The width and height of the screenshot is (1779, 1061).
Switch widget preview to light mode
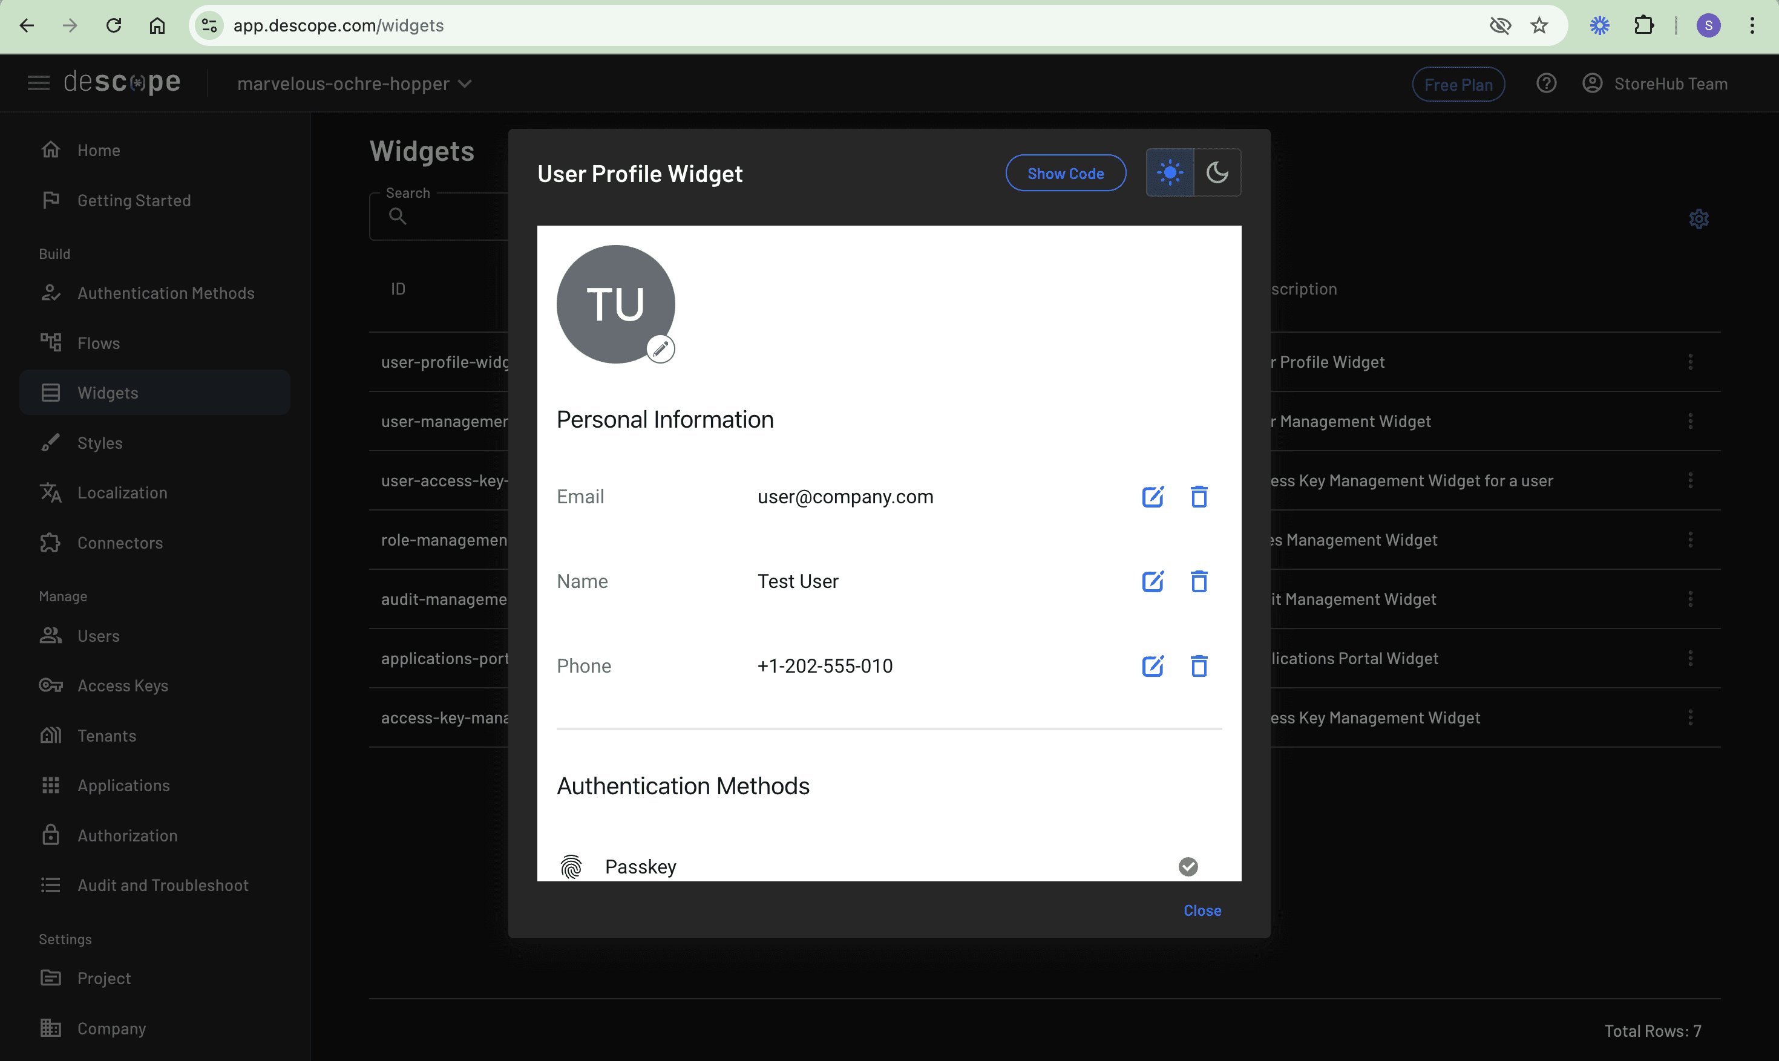pyautogui.click(x=1170, y=173)
